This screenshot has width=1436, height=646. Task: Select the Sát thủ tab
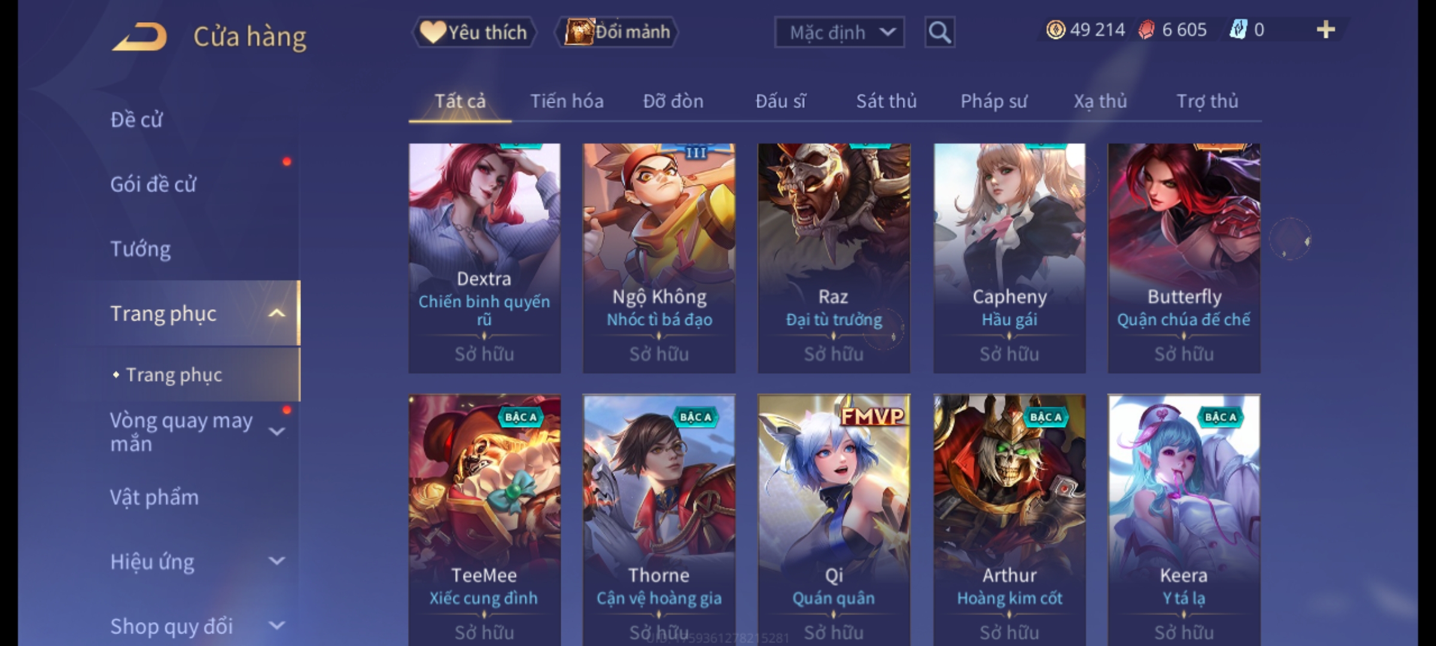coord(886,101)
